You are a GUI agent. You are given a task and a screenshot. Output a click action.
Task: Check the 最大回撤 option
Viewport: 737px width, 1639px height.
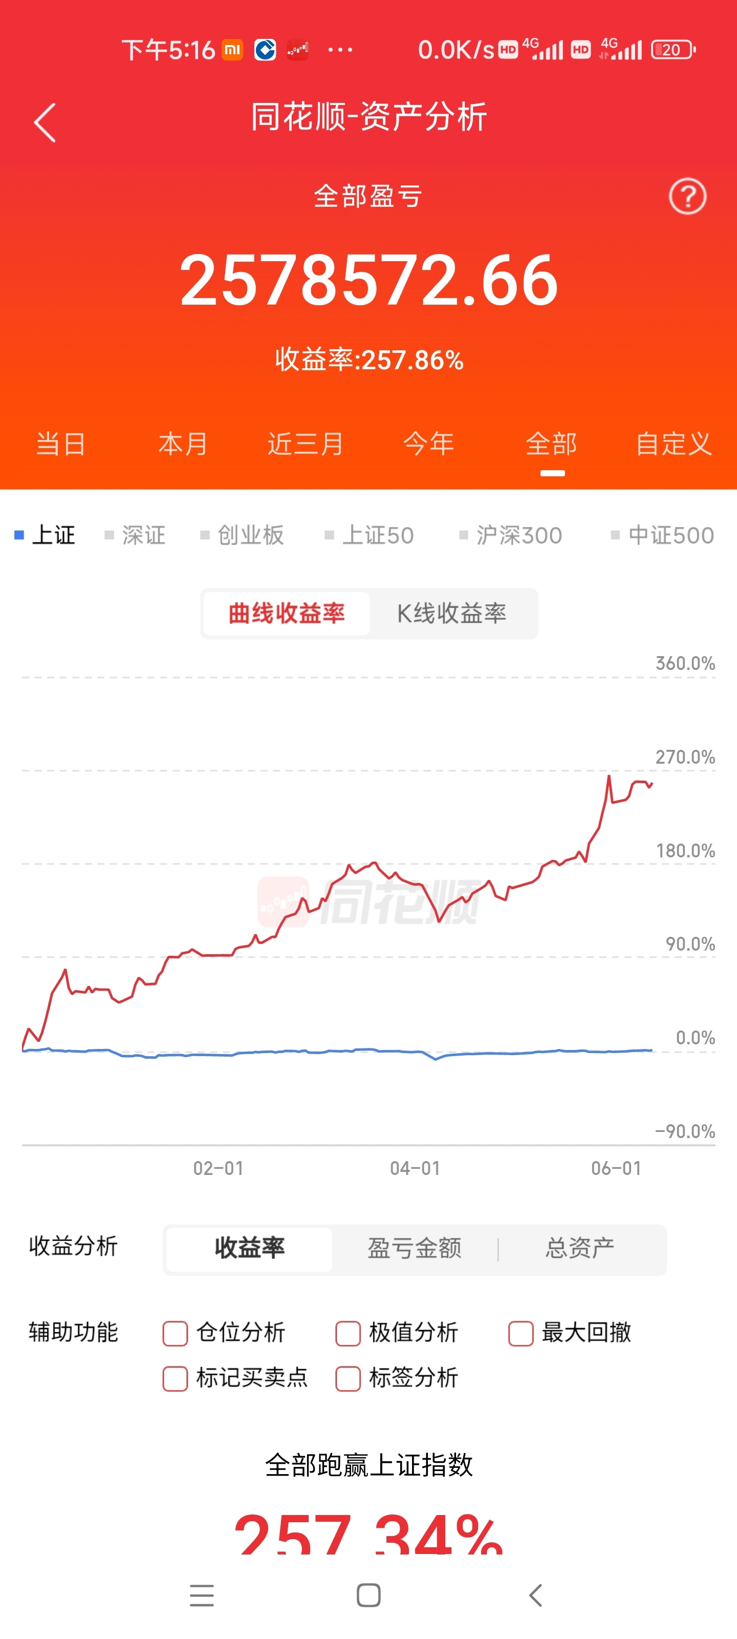tap(521, 1334)
